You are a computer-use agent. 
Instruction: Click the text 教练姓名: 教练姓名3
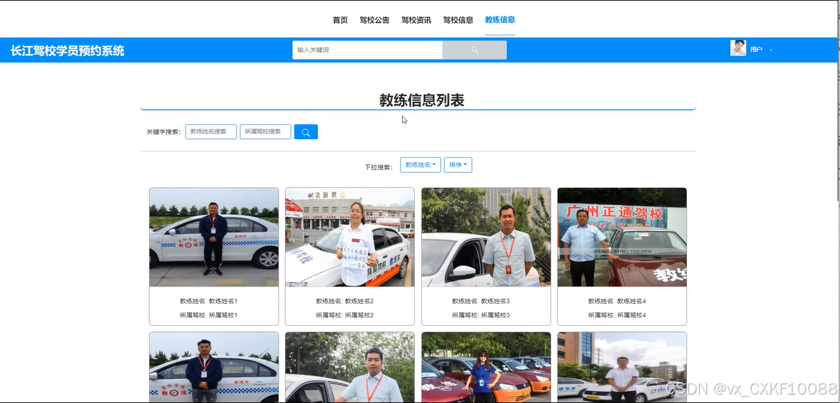(x=481, y=301)
